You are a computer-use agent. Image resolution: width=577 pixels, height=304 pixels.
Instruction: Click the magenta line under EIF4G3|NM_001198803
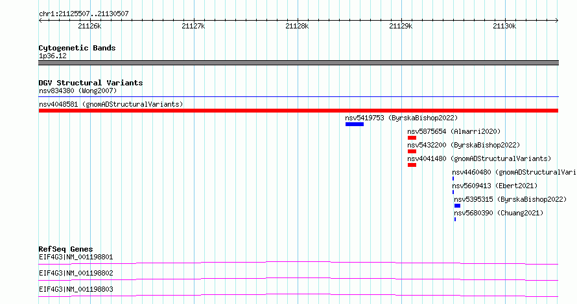pyautogui.click(x=298, y=295)
